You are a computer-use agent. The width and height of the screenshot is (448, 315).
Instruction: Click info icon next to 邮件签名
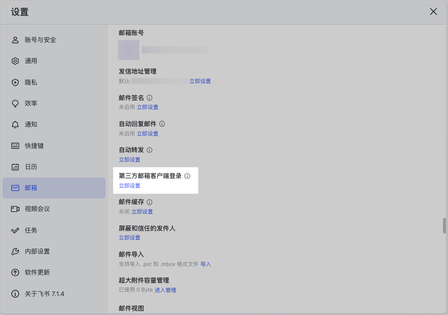[149, 98]
